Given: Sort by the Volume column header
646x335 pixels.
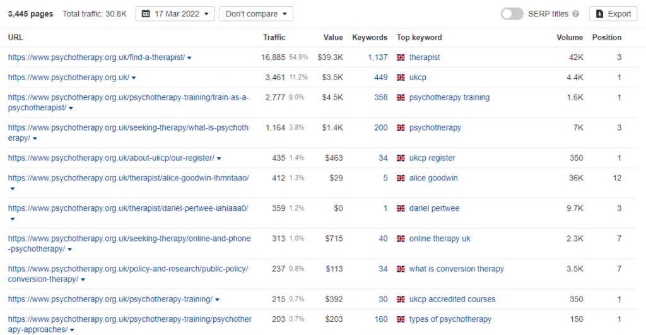Looking at the screenshot, I should (x=570, y=37).
